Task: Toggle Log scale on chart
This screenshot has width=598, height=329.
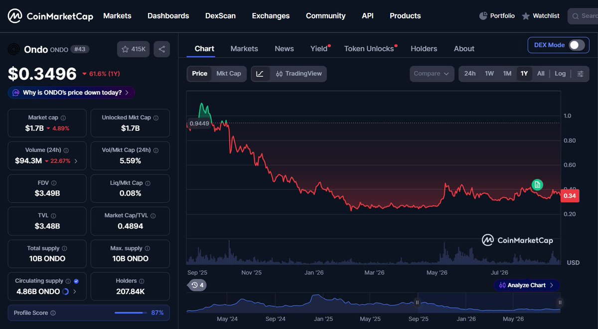Action: coord(560,74)
